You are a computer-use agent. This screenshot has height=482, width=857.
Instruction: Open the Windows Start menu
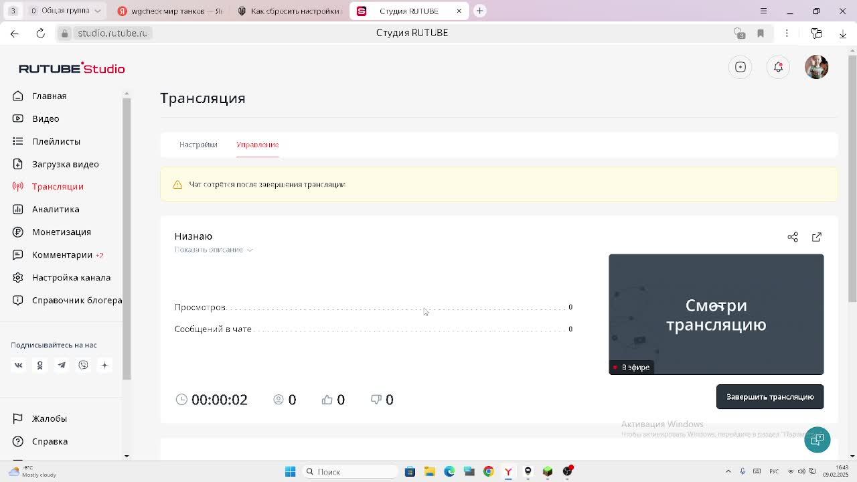(290, 471)
